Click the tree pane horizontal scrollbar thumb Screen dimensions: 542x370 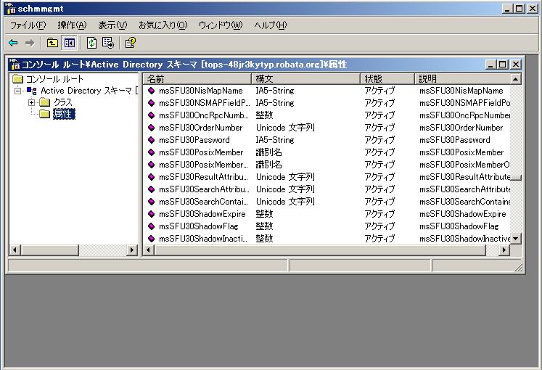click(49, 250)
